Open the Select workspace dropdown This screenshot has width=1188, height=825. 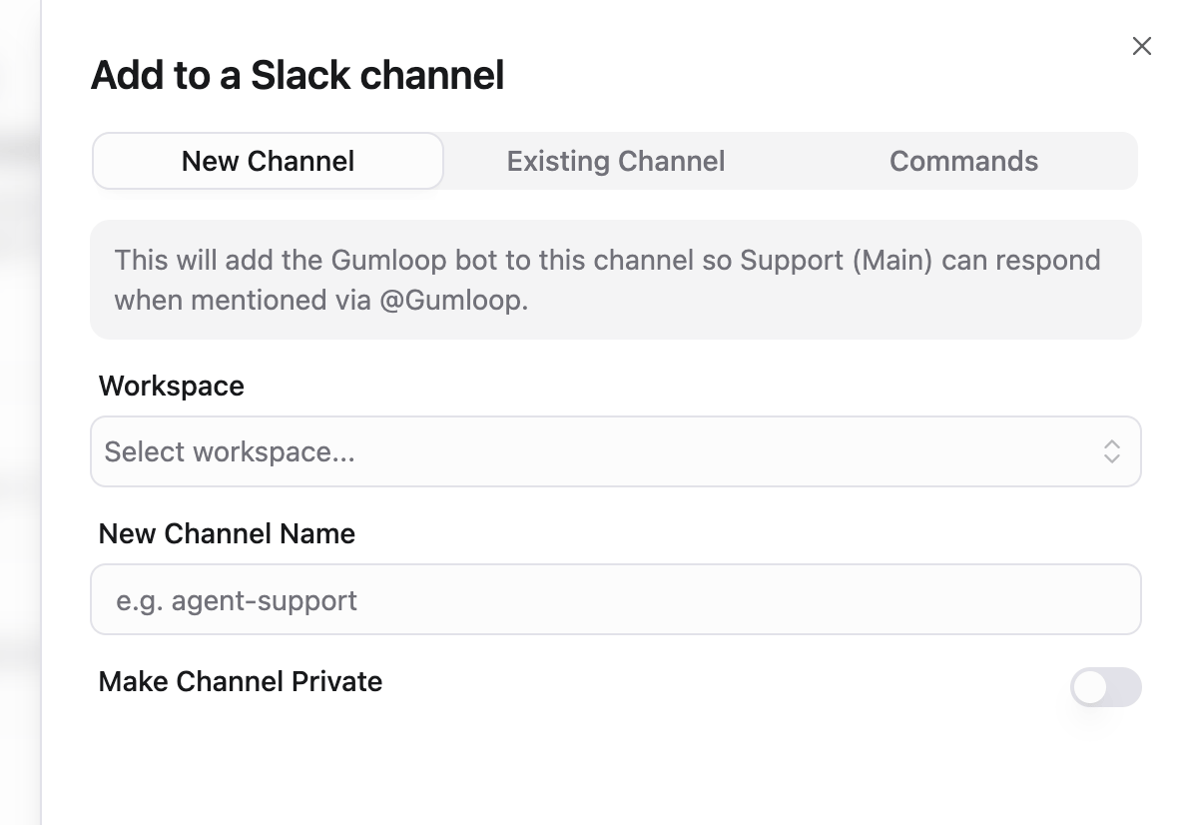pos(615,451)
